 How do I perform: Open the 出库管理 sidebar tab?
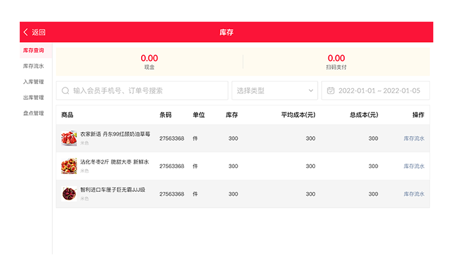33,97
